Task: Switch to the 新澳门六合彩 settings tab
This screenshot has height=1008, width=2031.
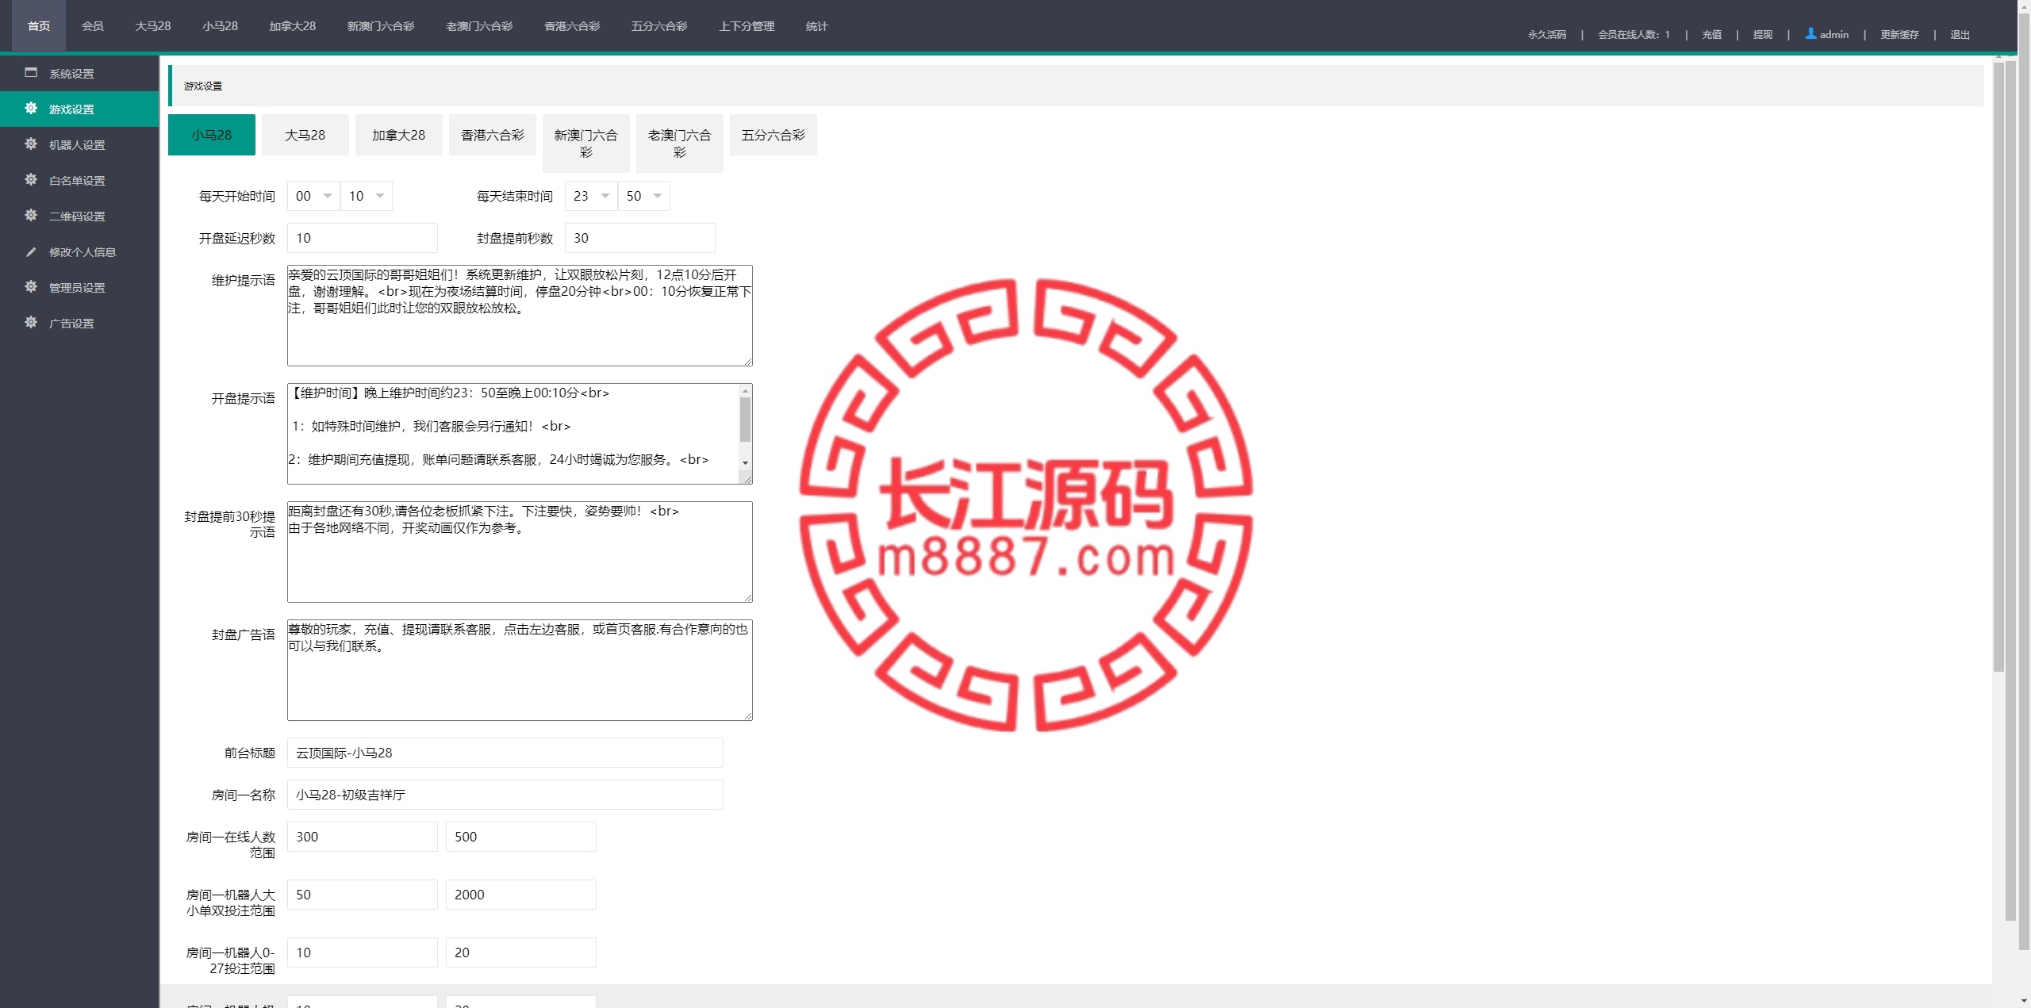Action: pos(586,144)
